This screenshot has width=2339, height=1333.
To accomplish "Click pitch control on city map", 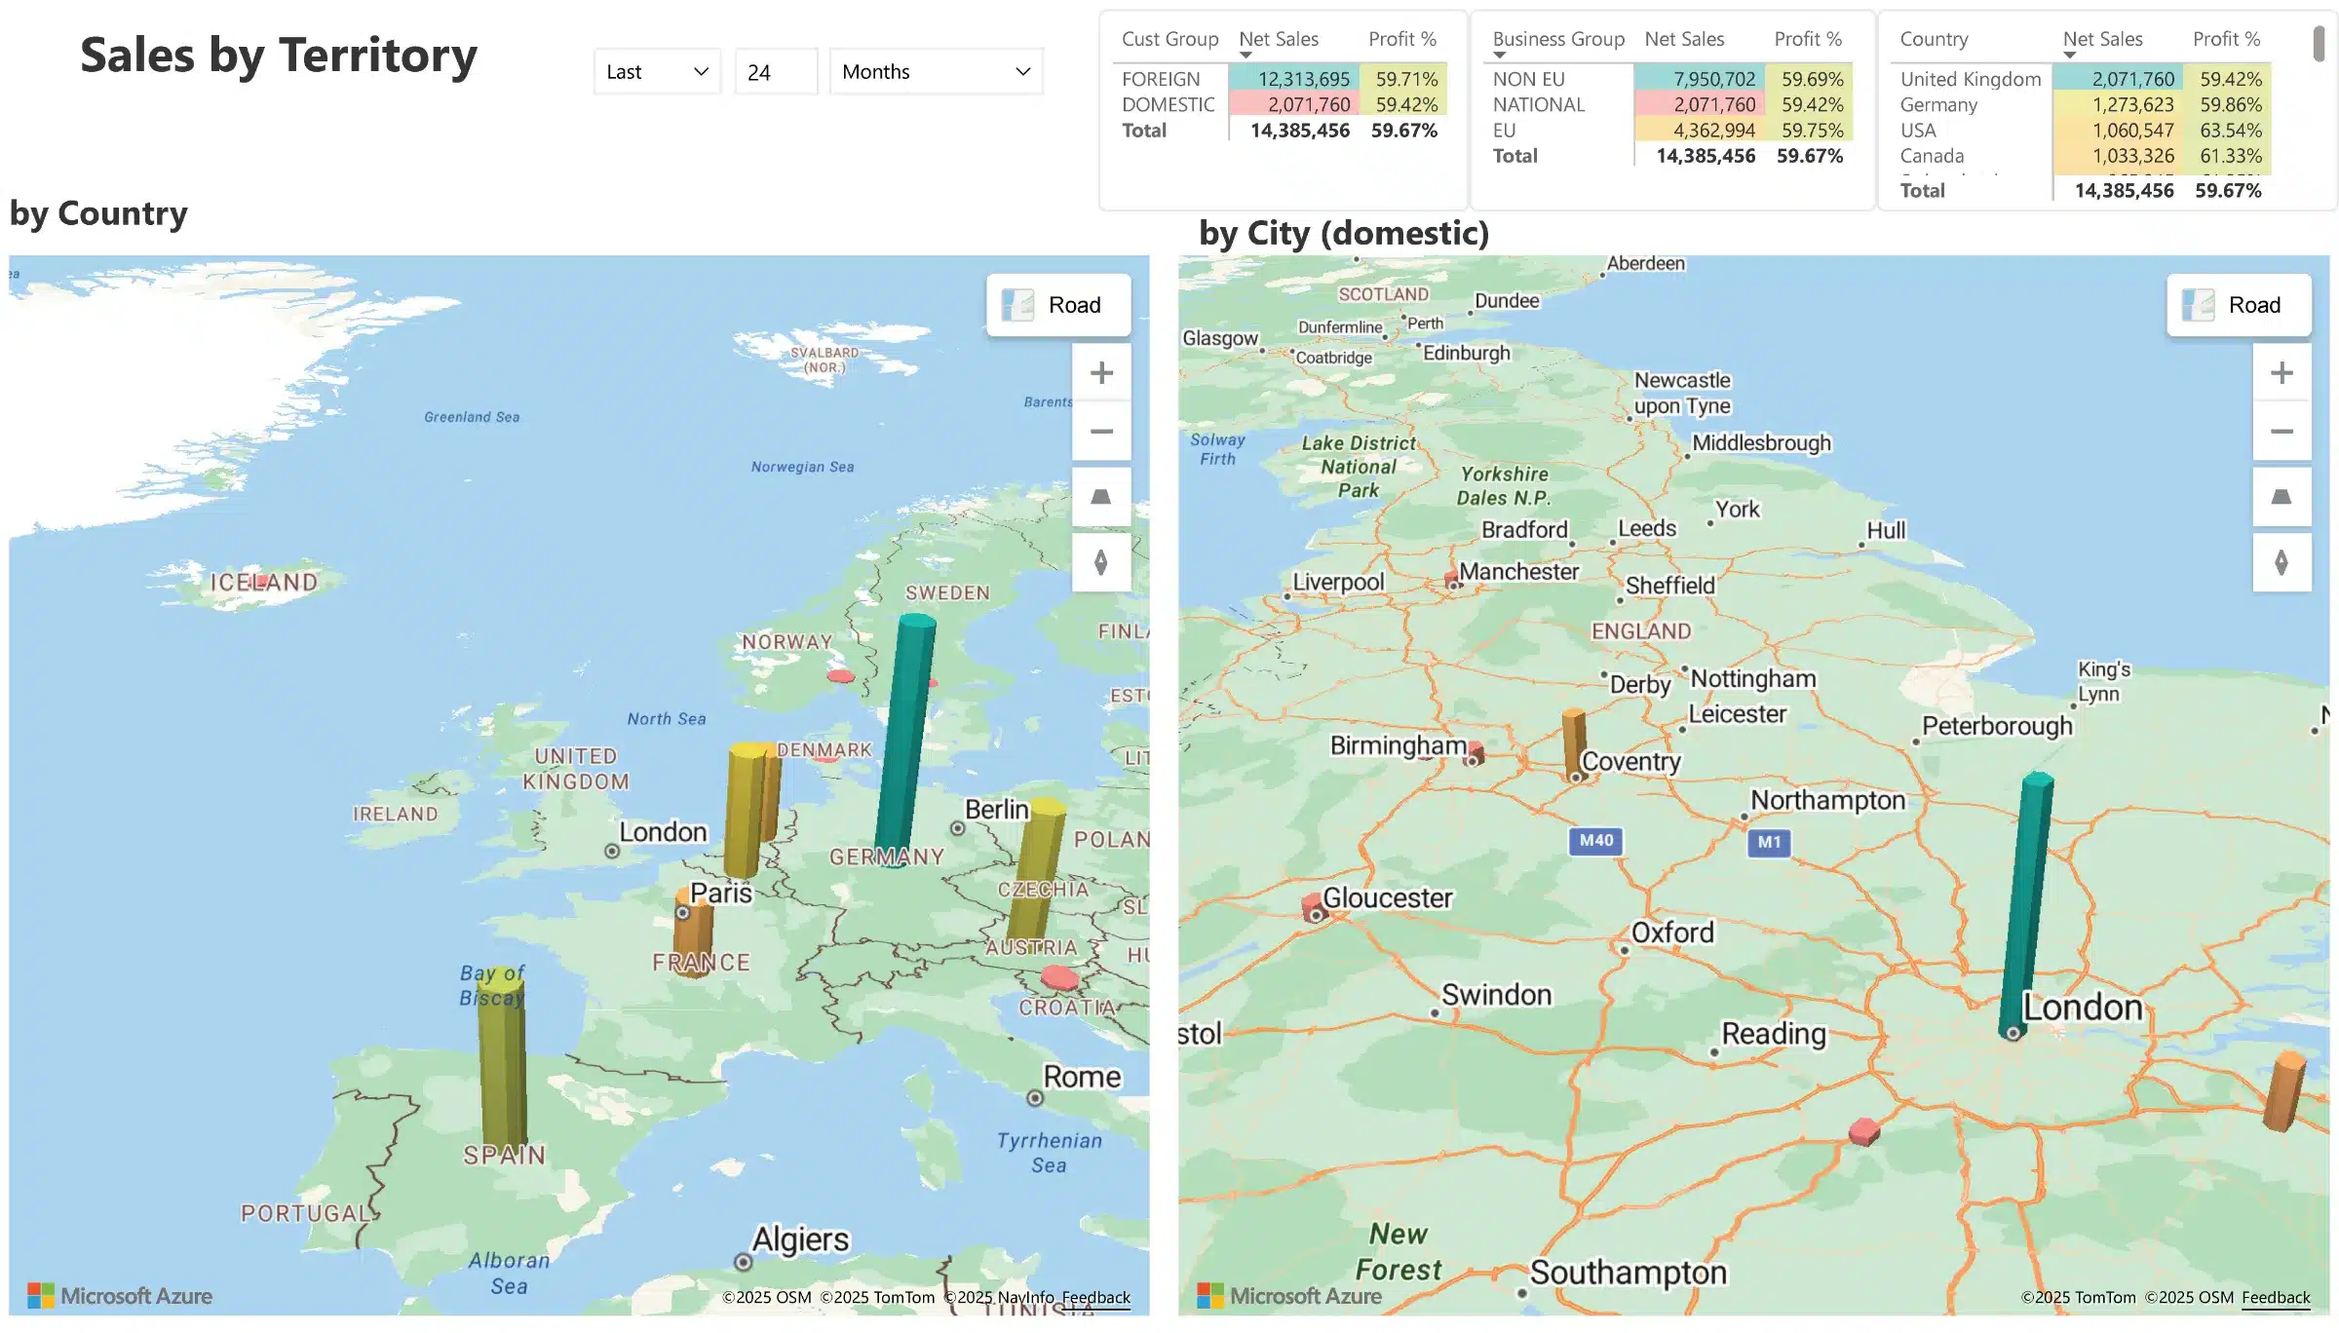I will pyautogui.click(x=2281, y=497).
